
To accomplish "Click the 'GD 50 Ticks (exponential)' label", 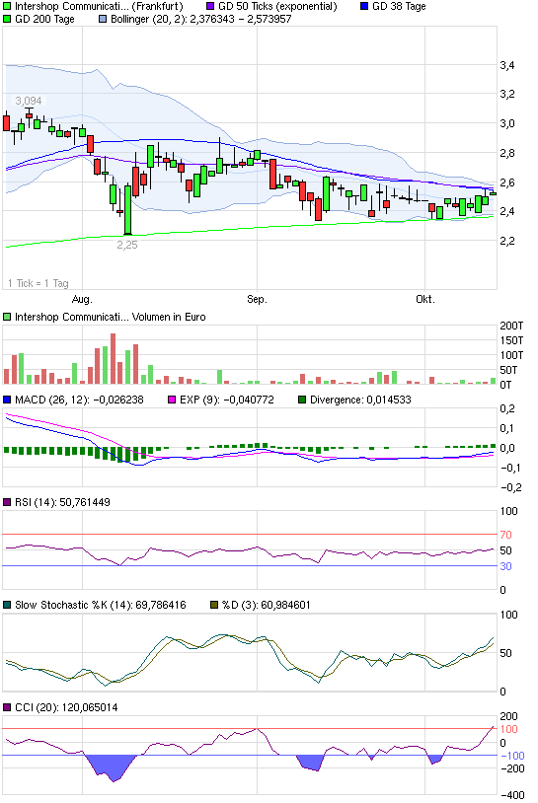I will pyautogui.click(x=277, y=7).
